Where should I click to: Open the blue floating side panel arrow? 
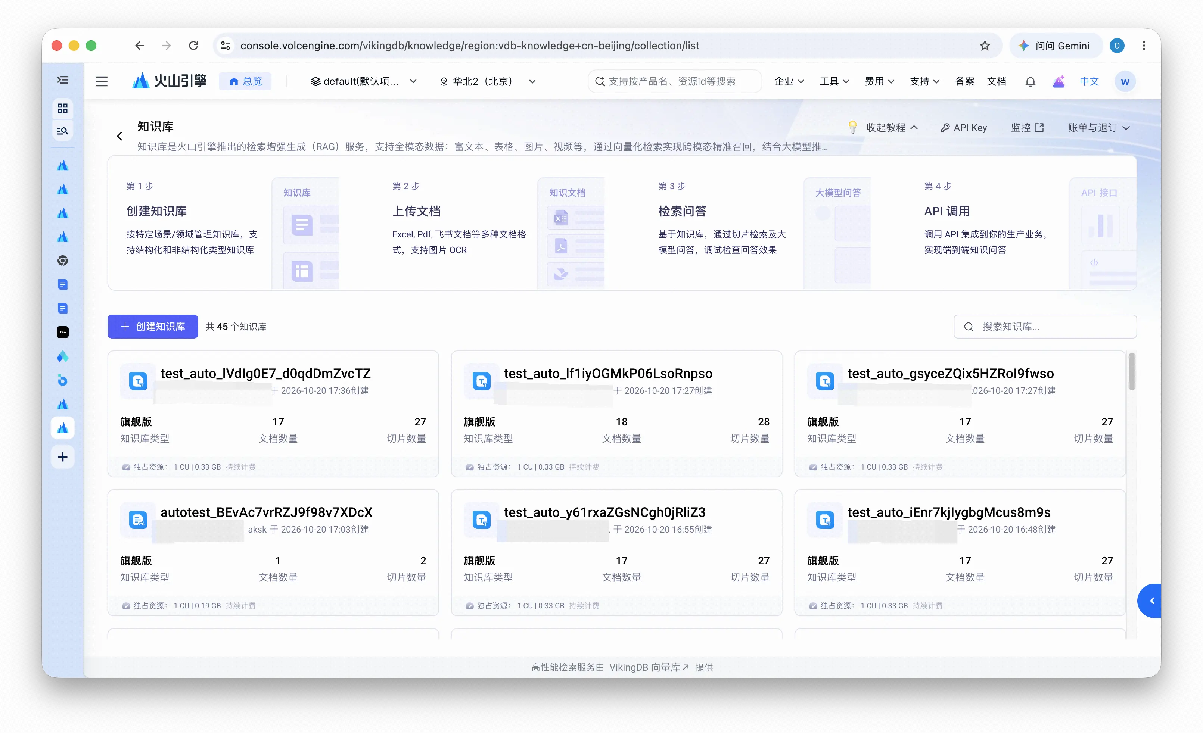tap(1150, 601)
